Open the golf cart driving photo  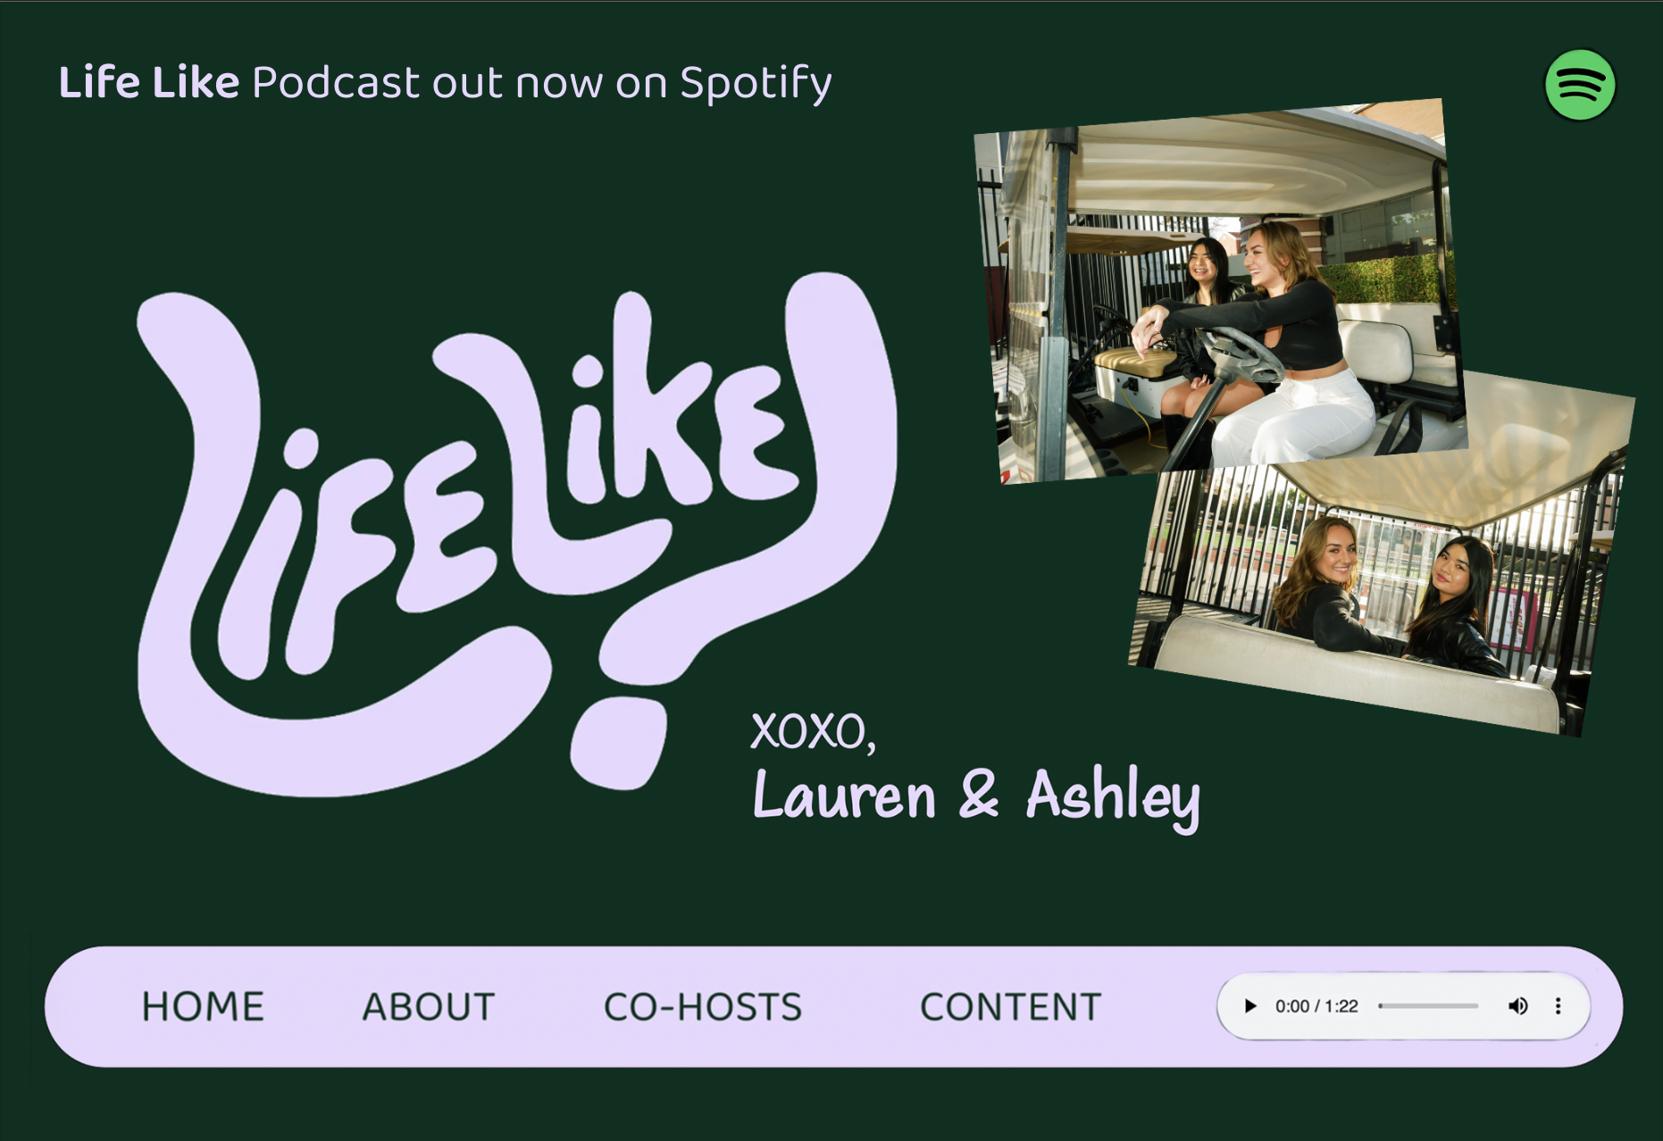[1219, 290]
